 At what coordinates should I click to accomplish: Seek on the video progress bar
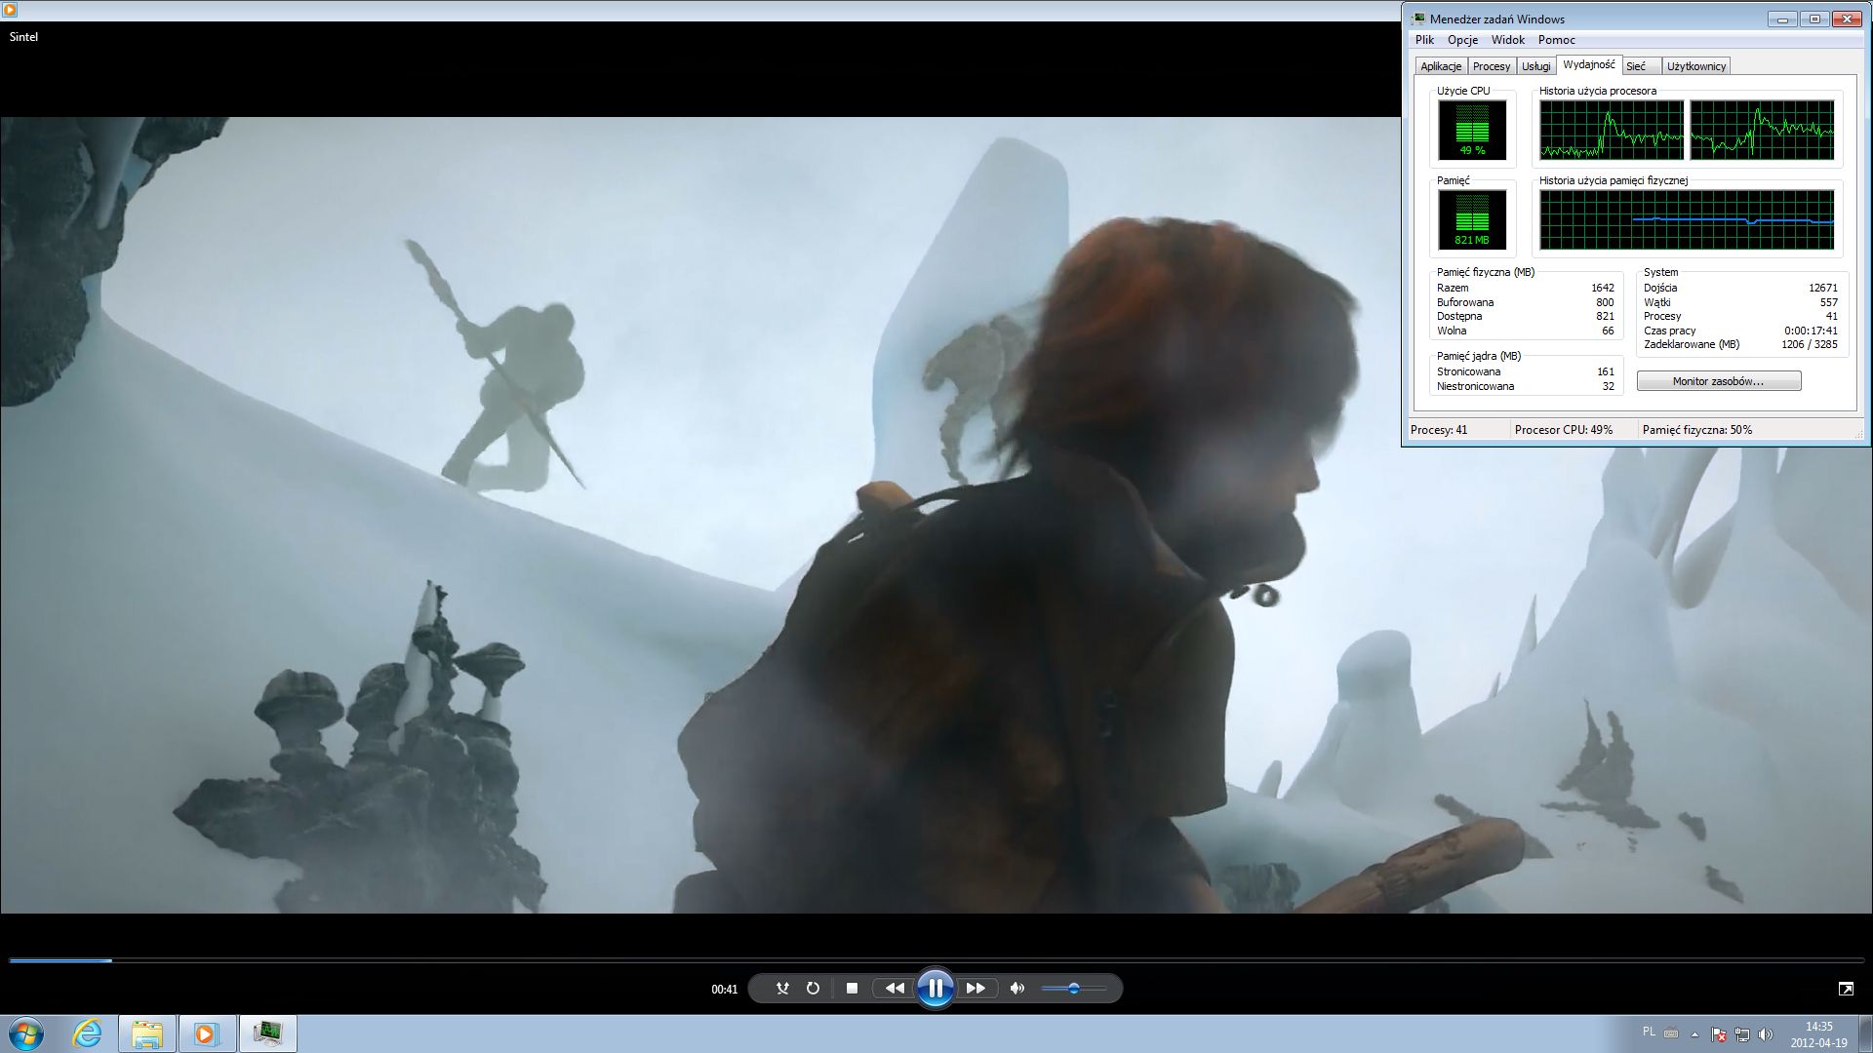(936, 960)
